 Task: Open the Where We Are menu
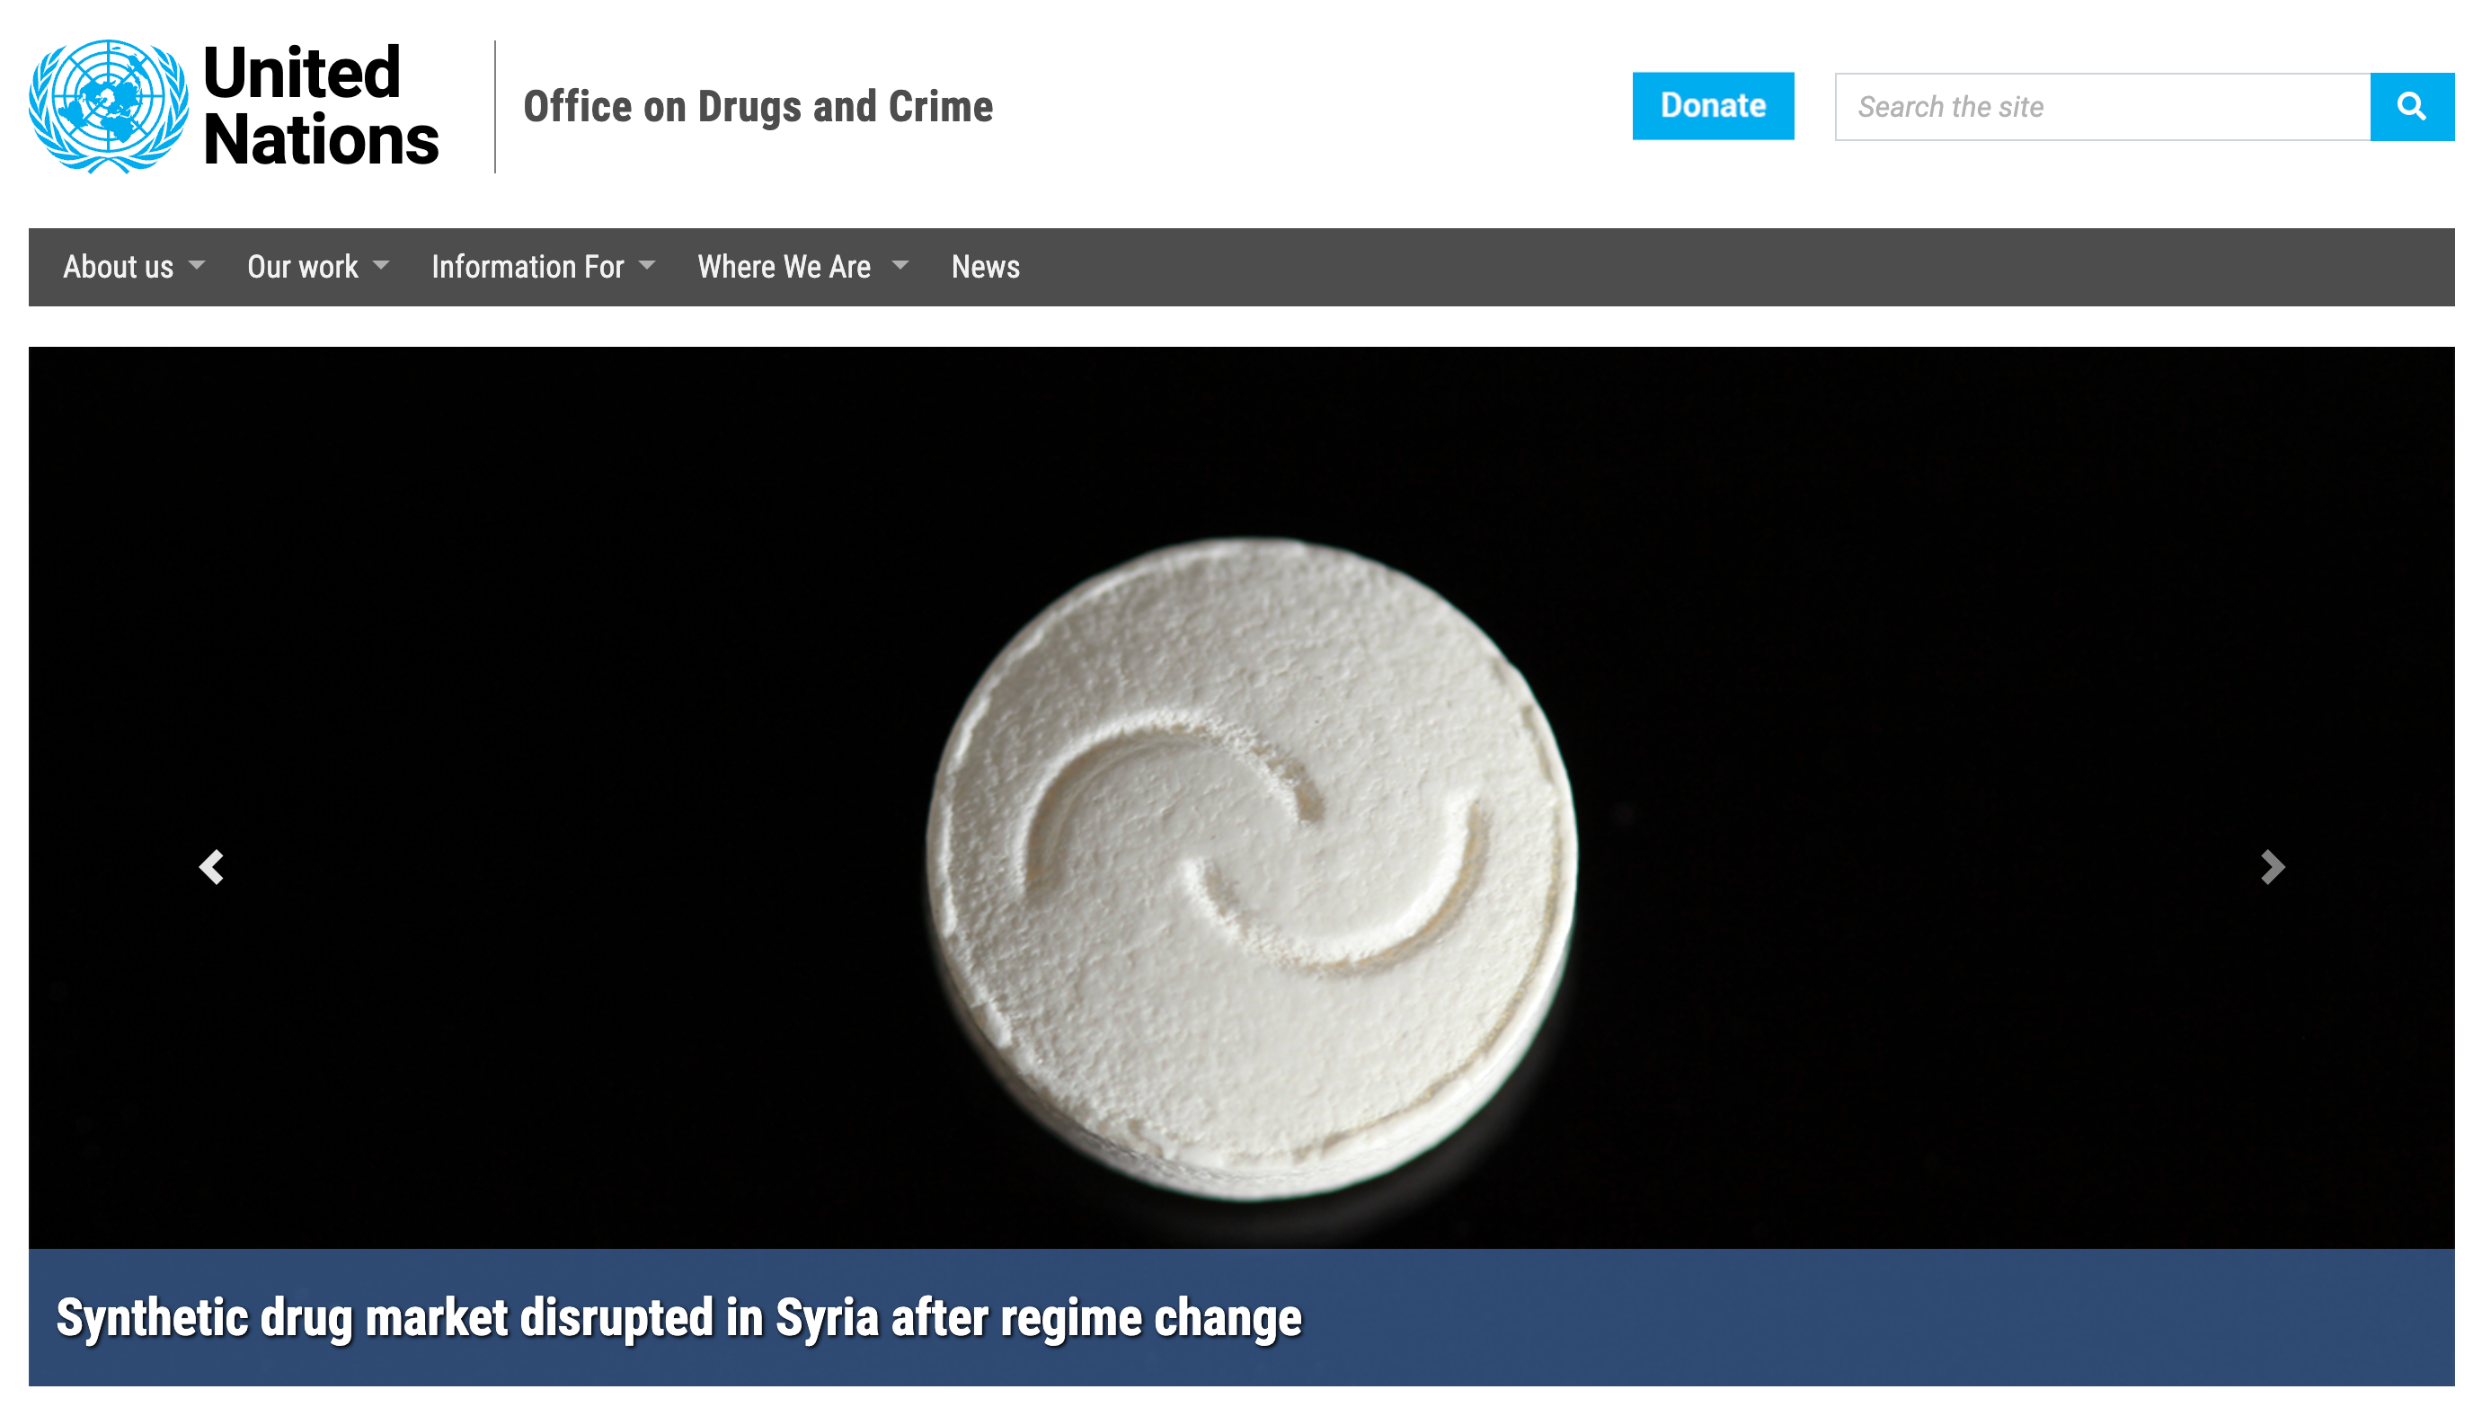[784, 267]
